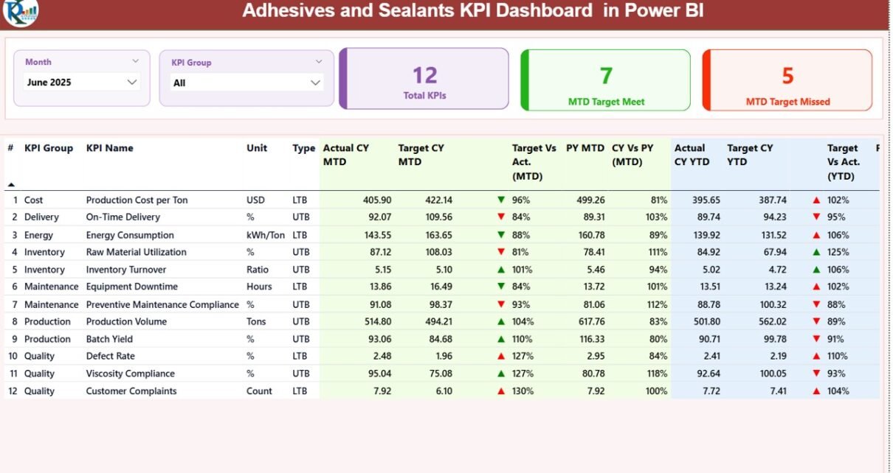The image size is (893, 473).
Task: Click the Actual CY MTD column header
Action: click(x=345, y=155)
